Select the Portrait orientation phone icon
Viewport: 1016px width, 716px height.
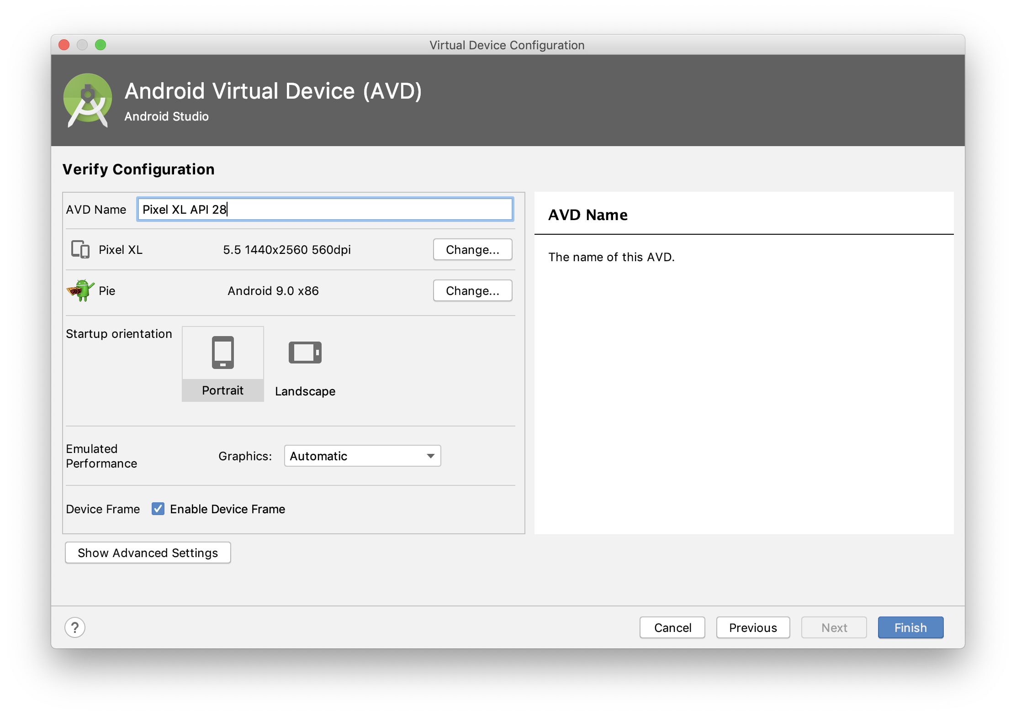(x=222, y=353)
